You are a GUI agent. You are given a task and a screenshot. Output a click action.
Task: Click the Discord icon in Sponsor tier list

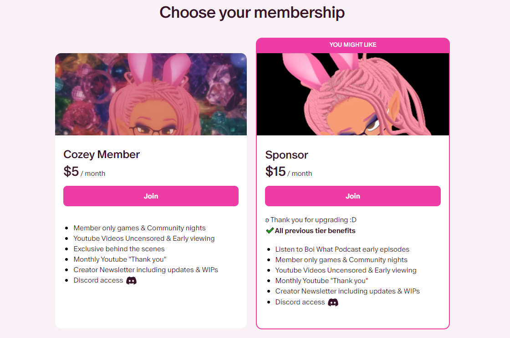[x=333, y=302]
